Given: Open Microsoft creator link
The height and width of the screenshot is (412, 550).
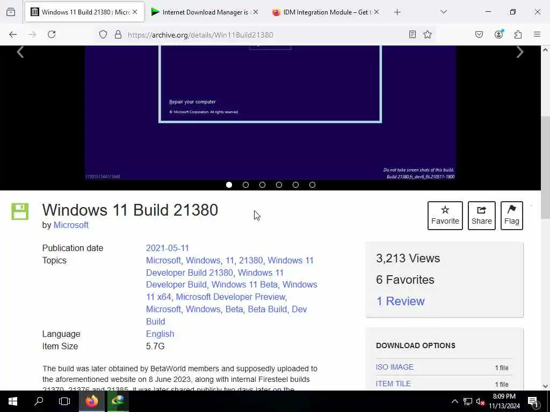Looking at the screenshot, I should (71, 225).
